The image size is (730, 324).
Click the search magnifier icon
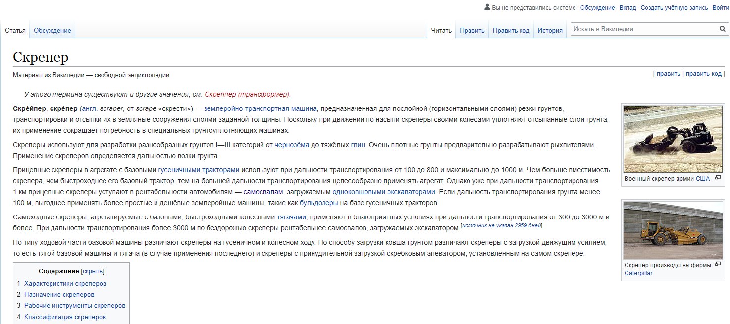pos(723,29)
